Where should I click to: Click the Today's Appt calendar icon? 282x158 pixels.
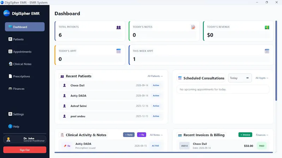(x=118, y=51)
